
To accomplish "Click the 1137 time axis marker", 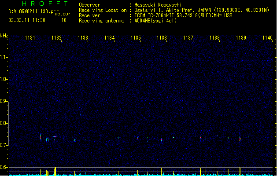I will coord(188,38).
